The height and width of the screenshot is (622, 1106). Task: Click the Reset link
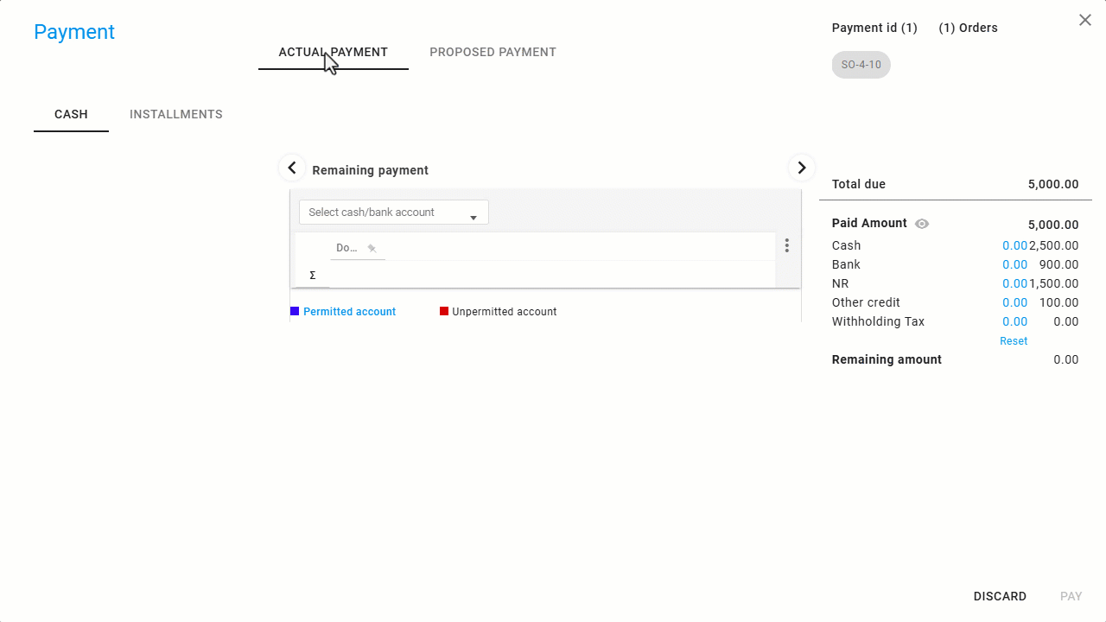pyautogui.click(x=1014, y=341)
